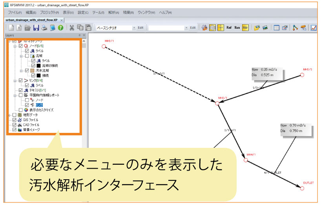321x206 pixels.
Task: Click black swatch beside 接続
Action: coord(38,75)
